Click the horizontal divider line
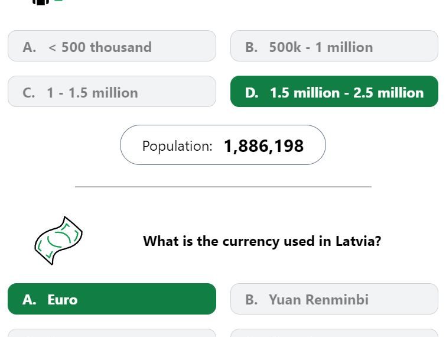This screenshot has width=446, height=337. pos(223,187)
